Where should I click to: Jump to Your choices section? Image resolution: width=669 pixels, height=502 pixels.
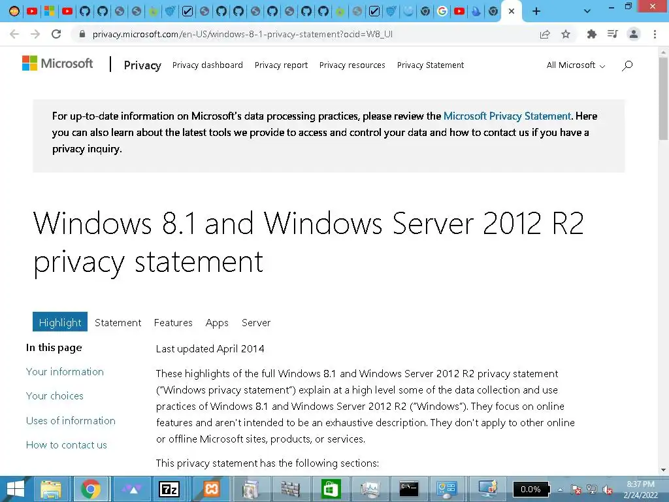tap(55, 395)
